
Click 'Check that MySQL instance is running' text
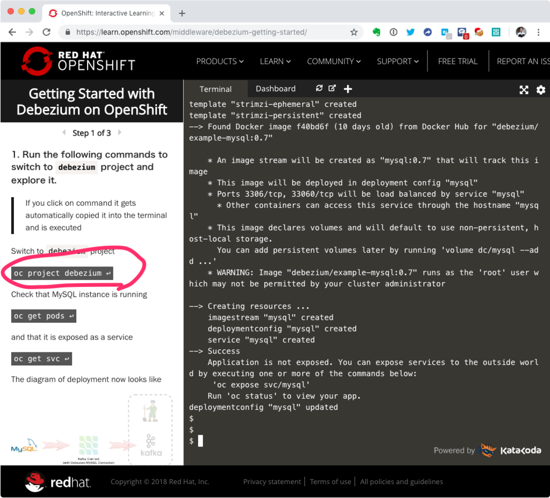point(79,294)
